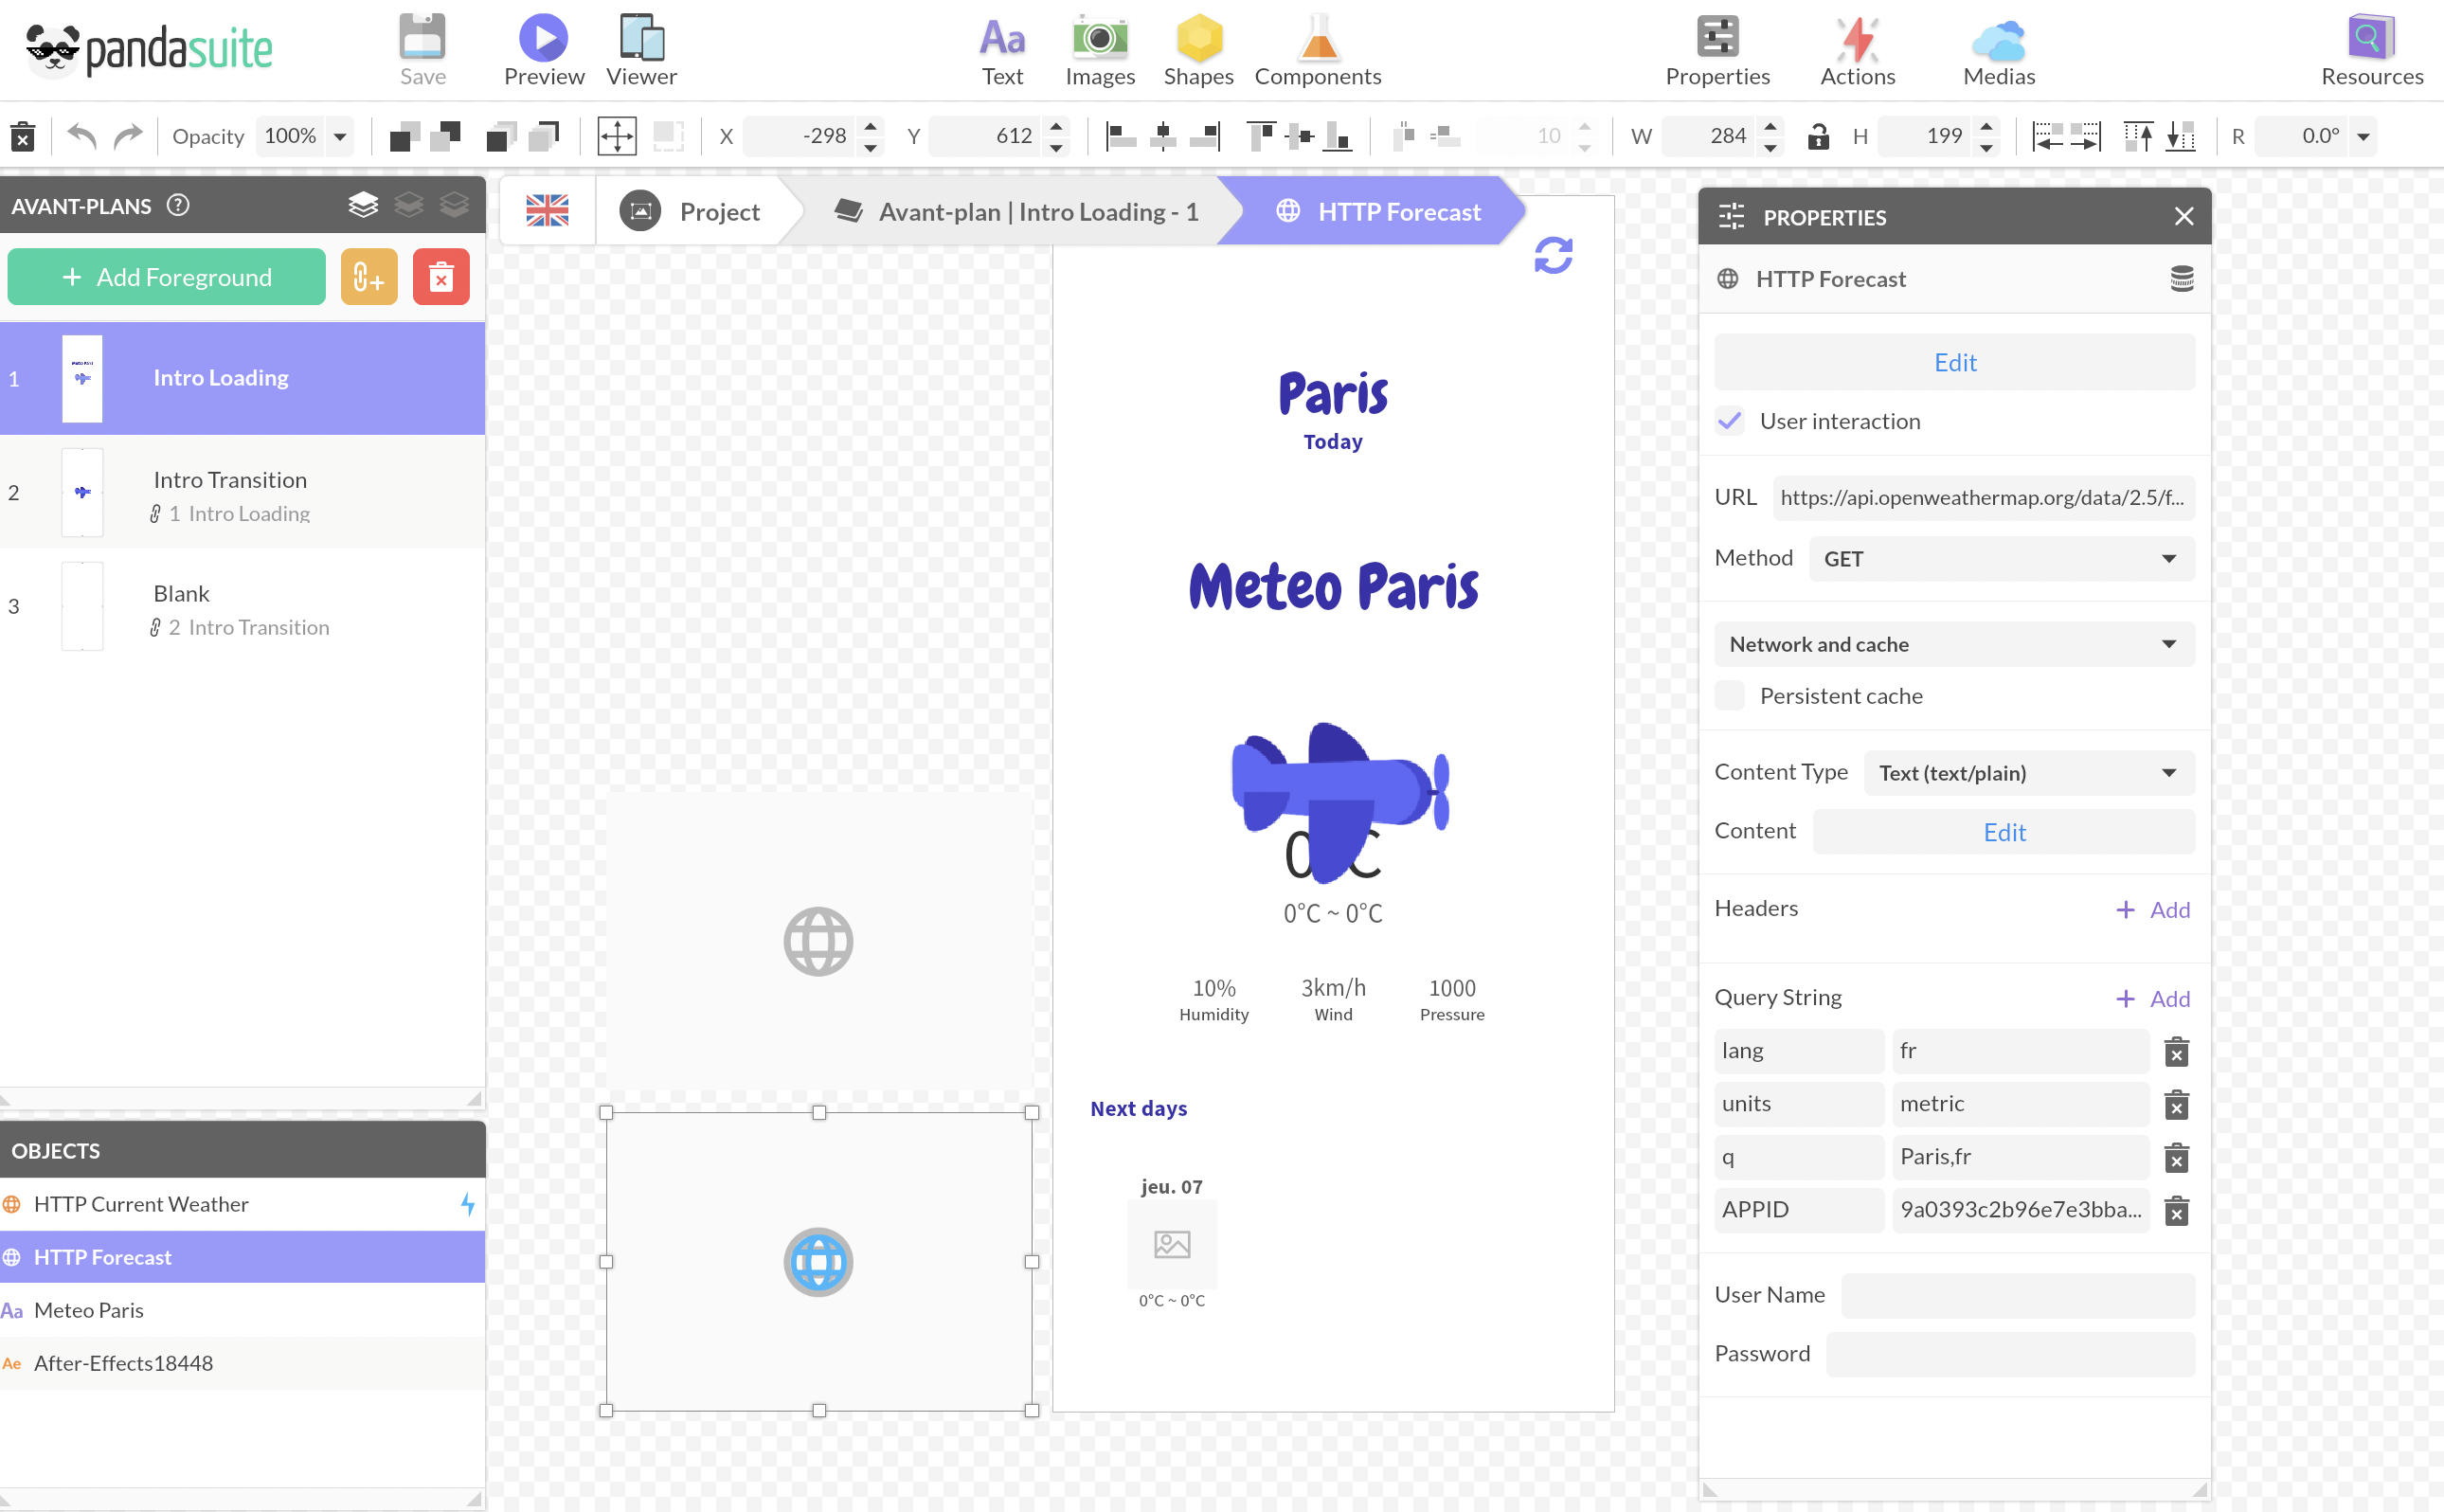Image resolution: width=2444 pixels, height=1512 pixels.
Task: Redo the last undone change
Action: click(128, 135)
